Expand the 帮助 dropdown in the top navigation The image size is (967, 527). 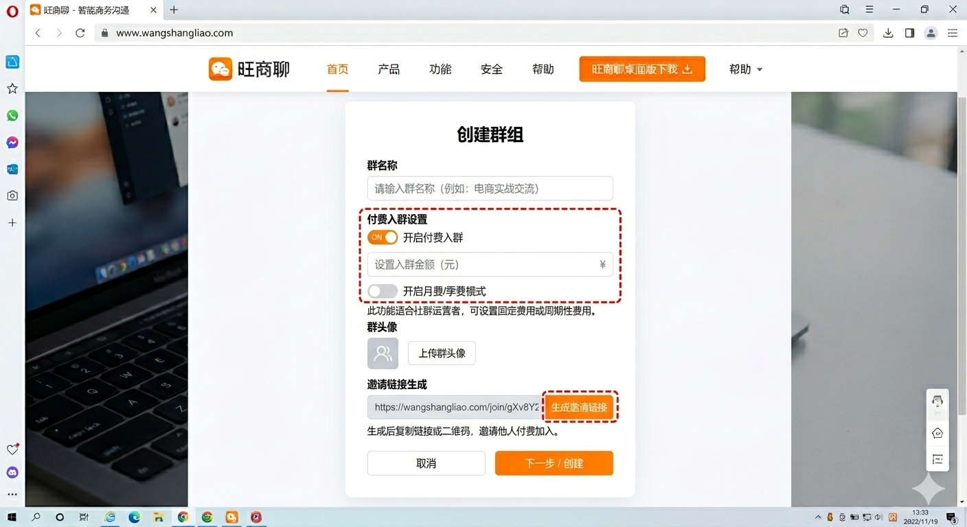click(x=745, y=69)
